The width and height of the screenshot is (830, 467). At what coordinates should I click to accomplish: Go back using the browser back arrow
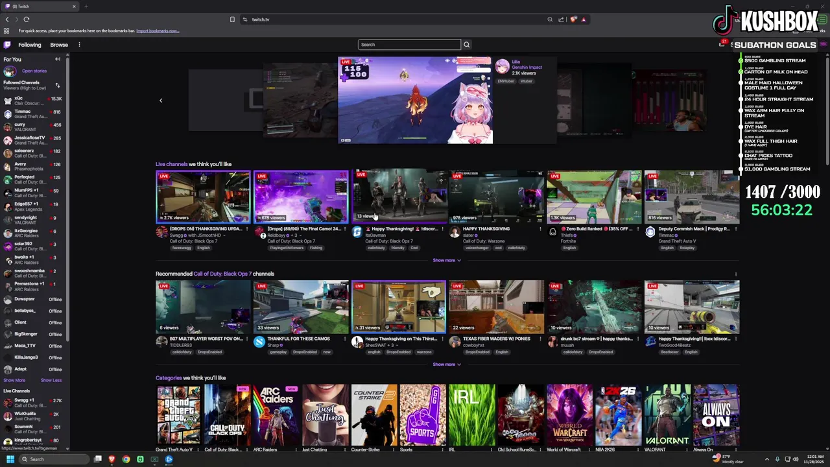tap(7, 19)
